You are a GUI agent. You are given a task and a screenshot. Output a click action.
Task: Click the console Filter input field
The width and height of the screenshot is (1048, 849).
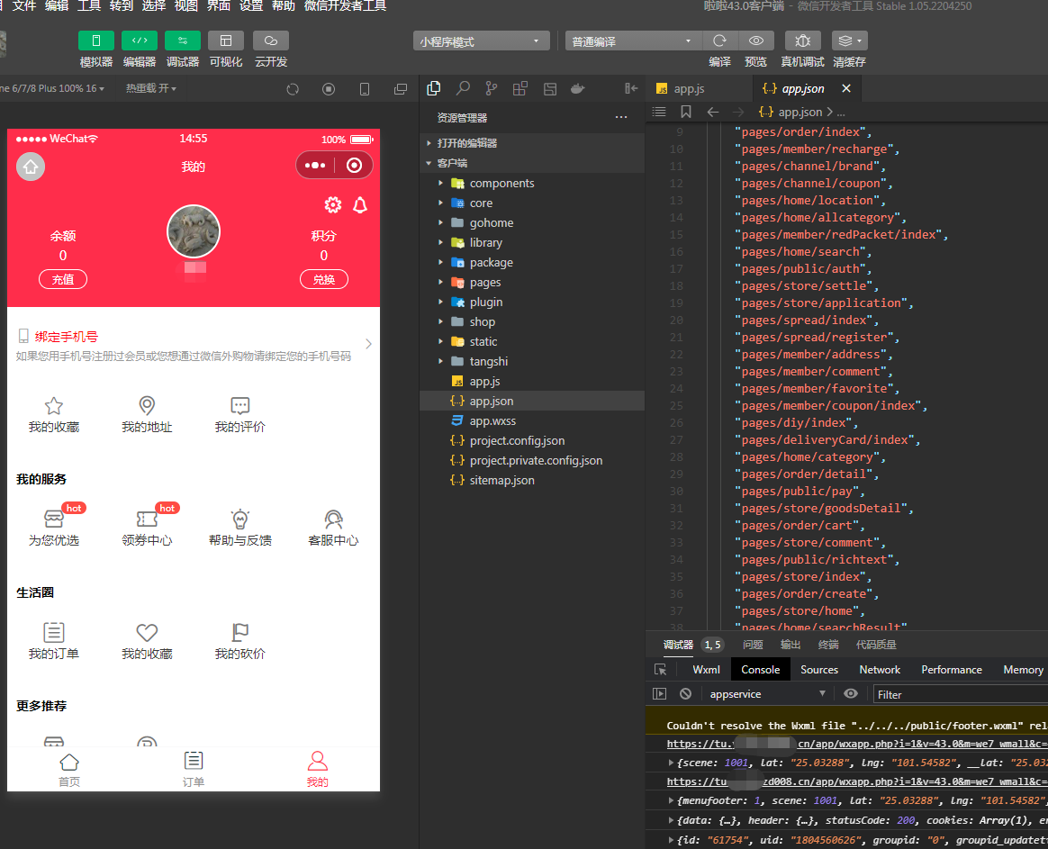961,694
